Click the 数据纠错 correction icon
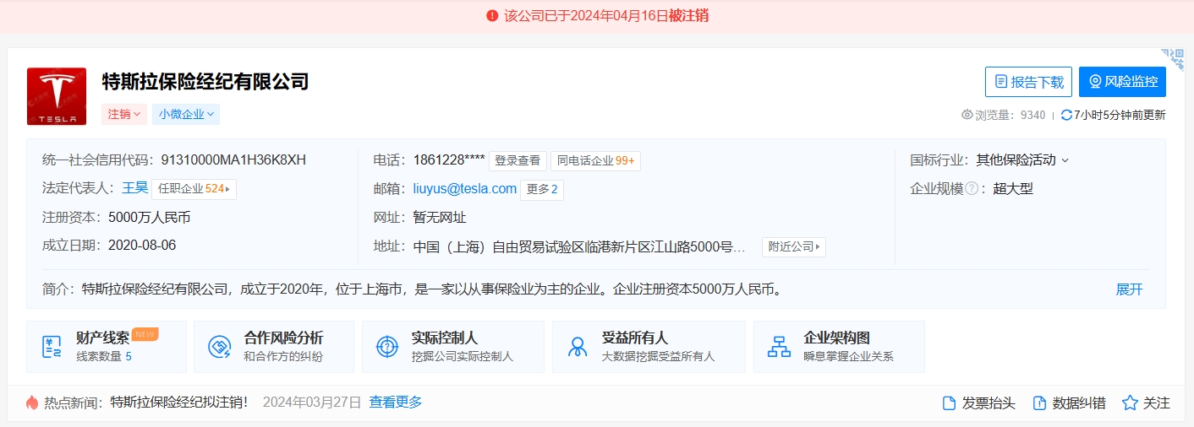This screenshot has height=427, width=1194. pyautogui.click(x=1039, y=403)
